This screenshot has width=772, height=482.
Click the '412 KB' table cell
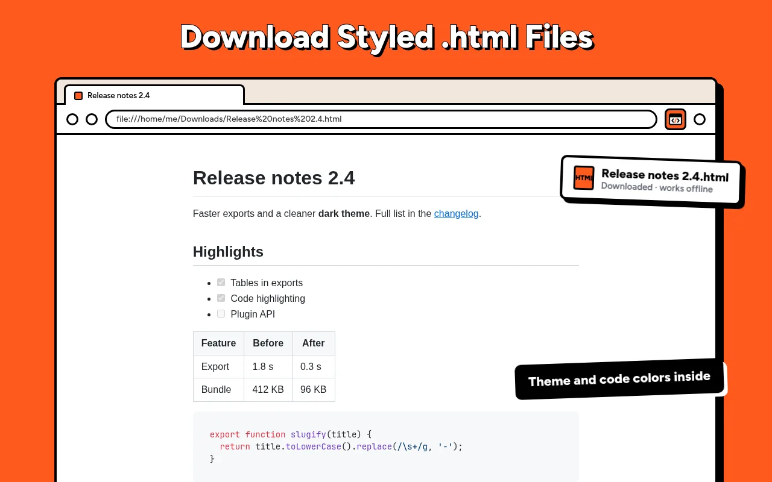click(x=268, y=390)
